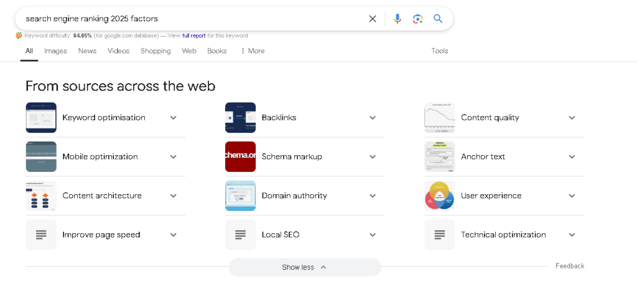Expand the Mobile optimization chevron
Screen dimensions: 637x286
point(174,157)
